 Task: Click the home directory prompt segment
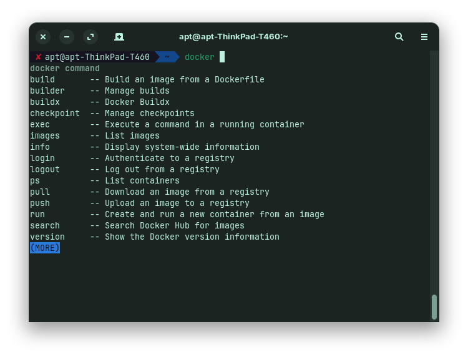[x=167, y=57]
